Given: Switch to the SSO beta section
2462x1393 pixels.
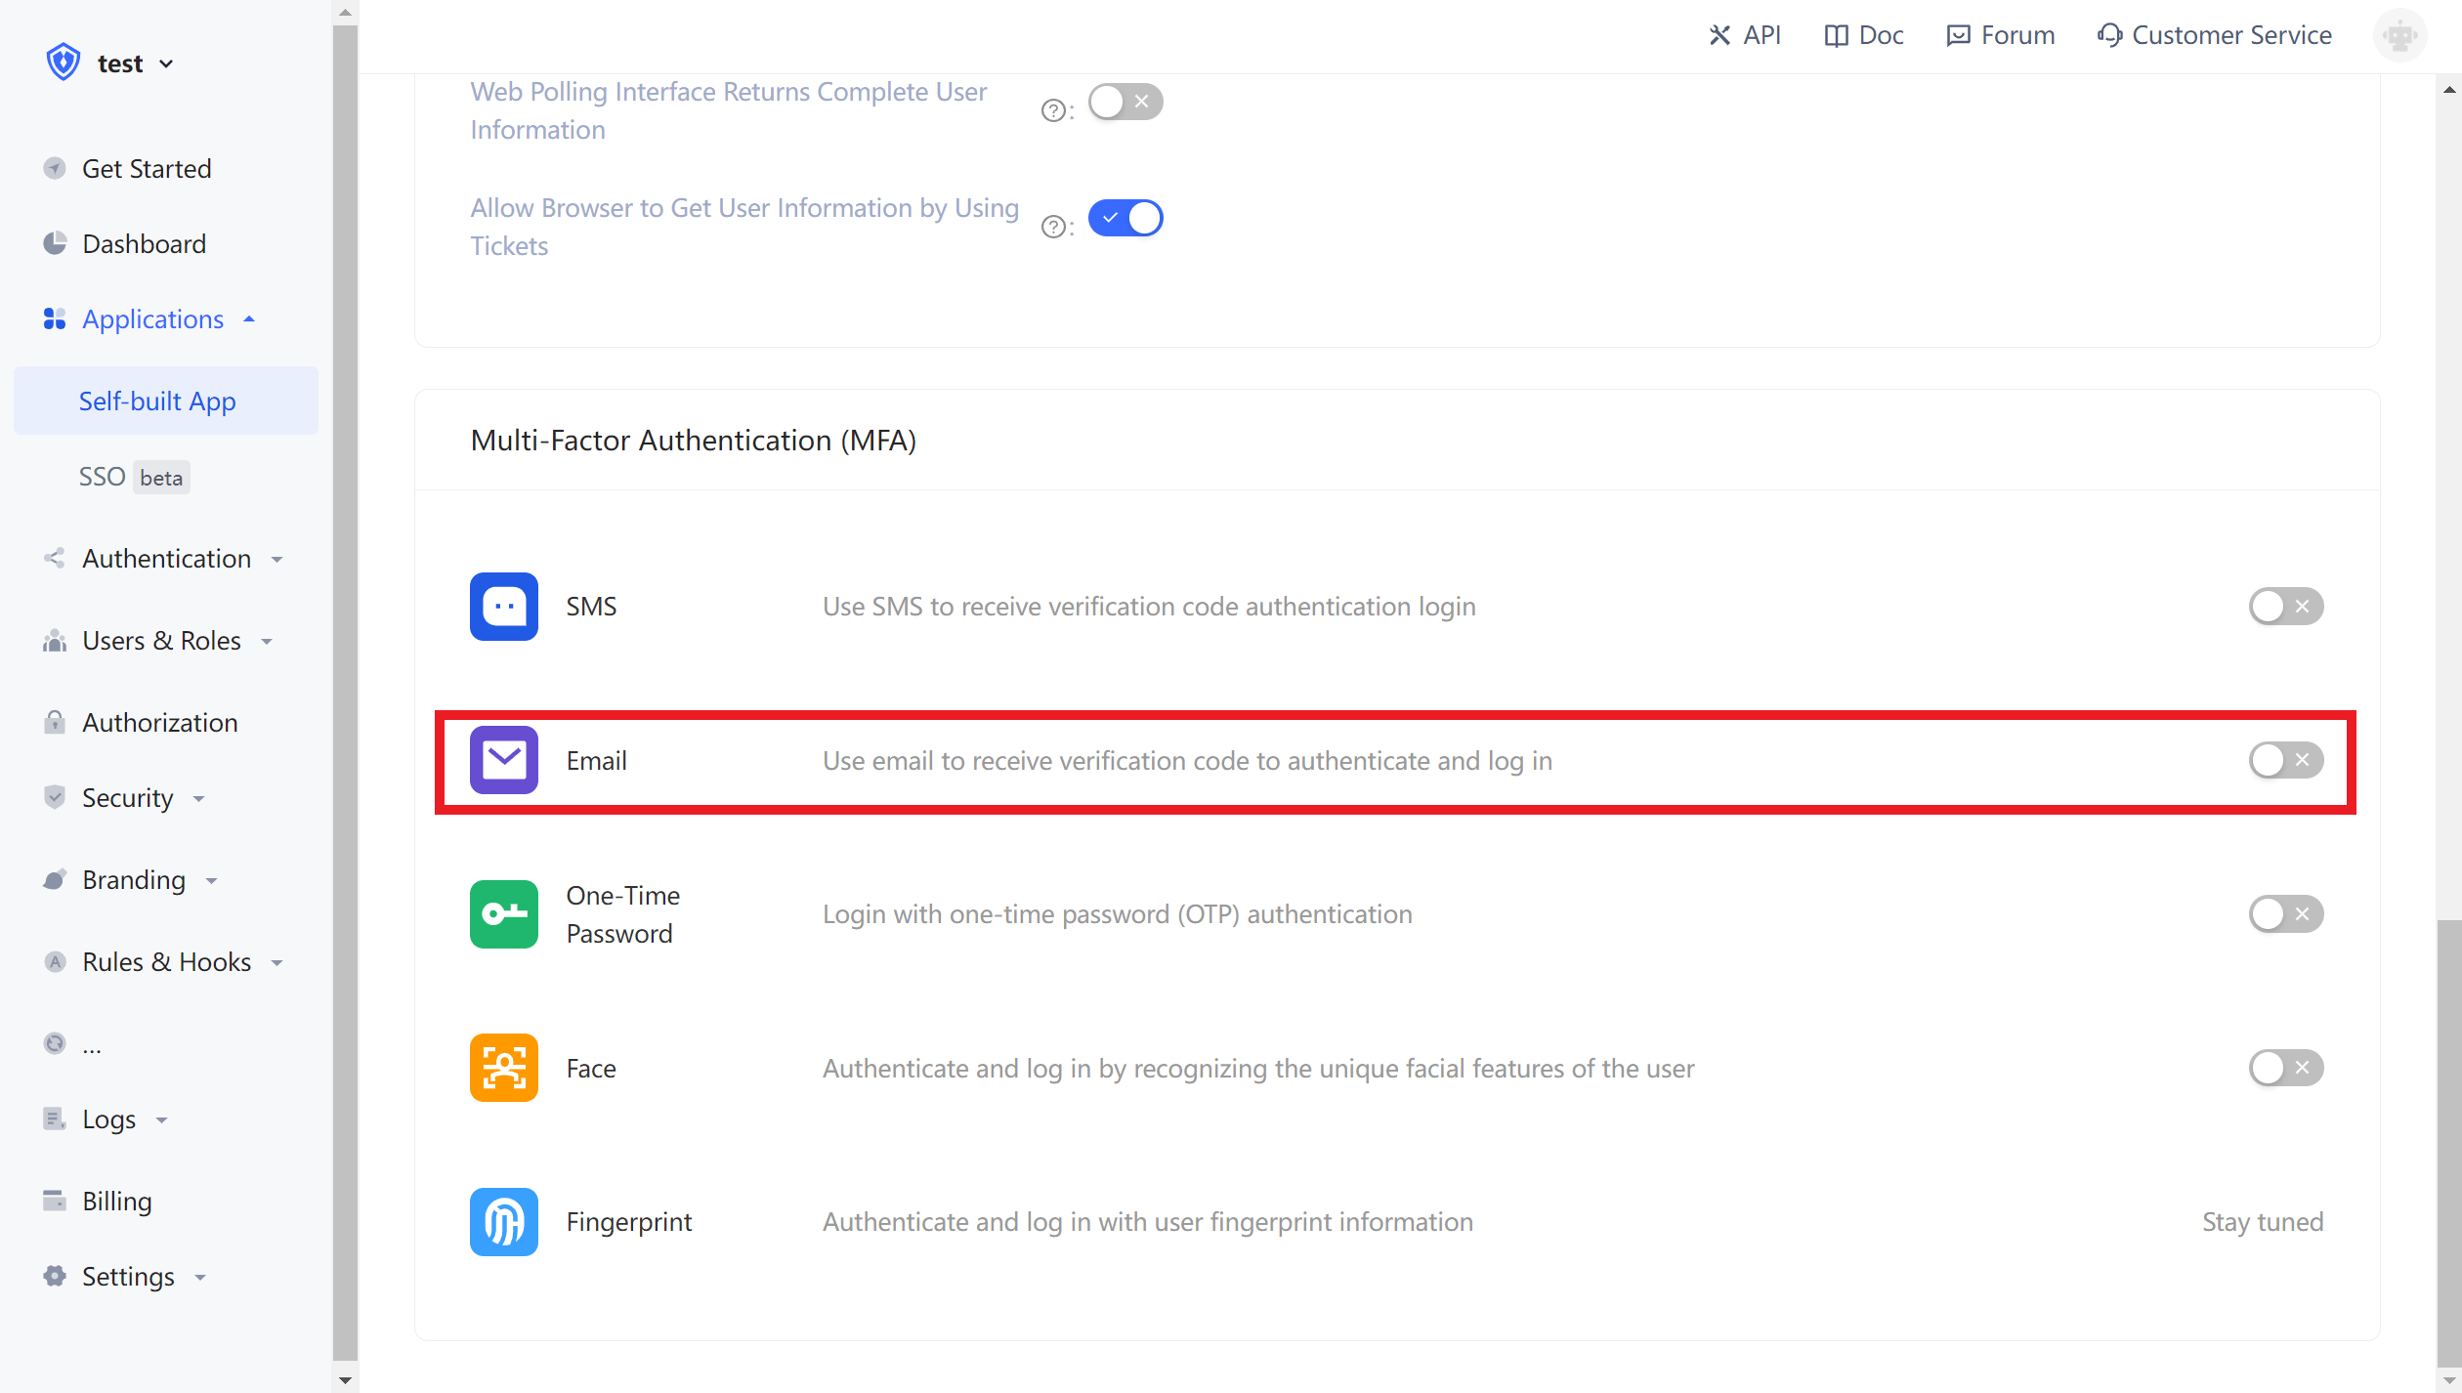Looking at the screenshot, I should coord(131,476).
